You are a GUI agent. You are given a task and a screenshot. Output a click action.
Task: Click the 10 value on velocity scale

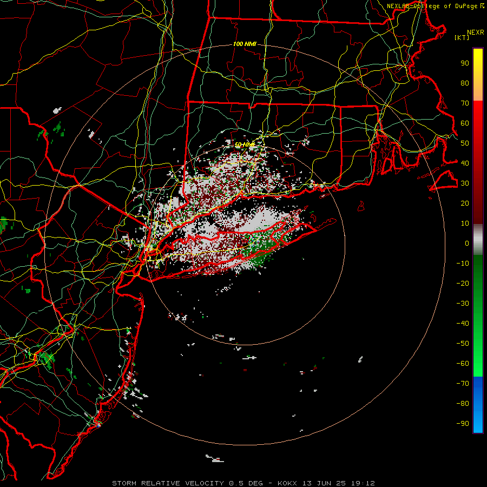tap(465, 223)
